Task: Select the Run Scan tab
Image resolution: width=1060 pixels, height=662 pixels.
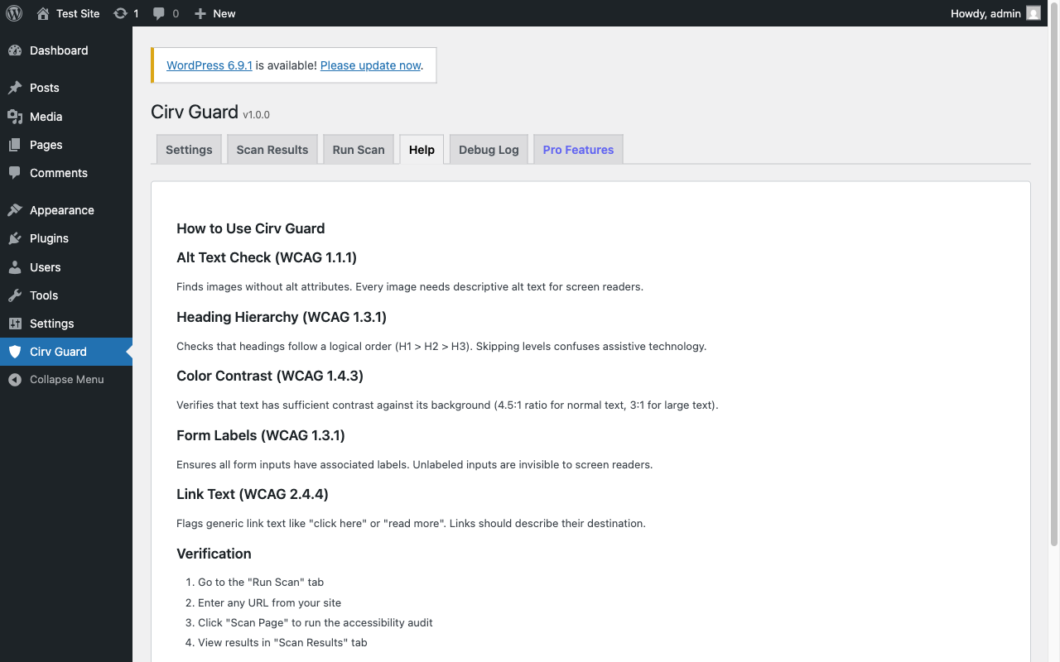Action: click(x=358, y=149)
